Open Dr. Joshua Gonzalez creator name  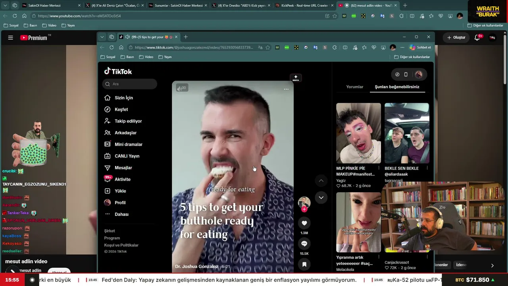pos(197,267)
